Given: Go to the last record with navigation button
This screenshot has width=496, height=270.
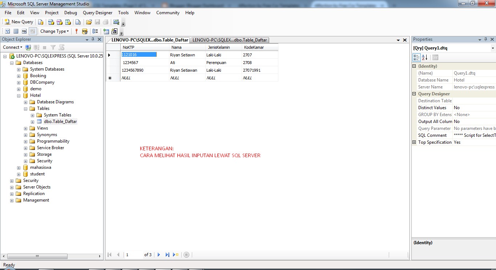Looking at the screenshot, I should pyautogui.click(x=168, y=255).
